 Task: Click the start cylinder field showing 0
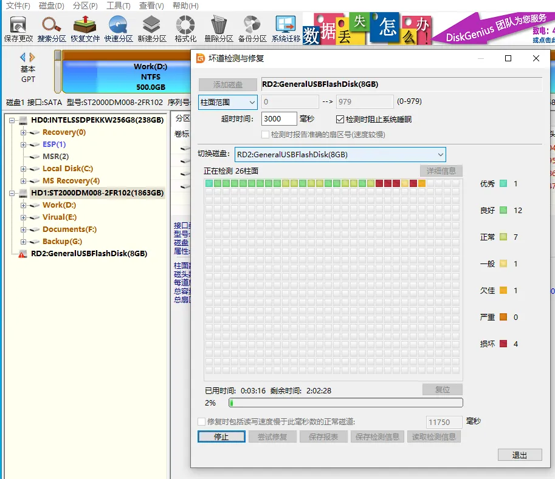click(290, 102)
